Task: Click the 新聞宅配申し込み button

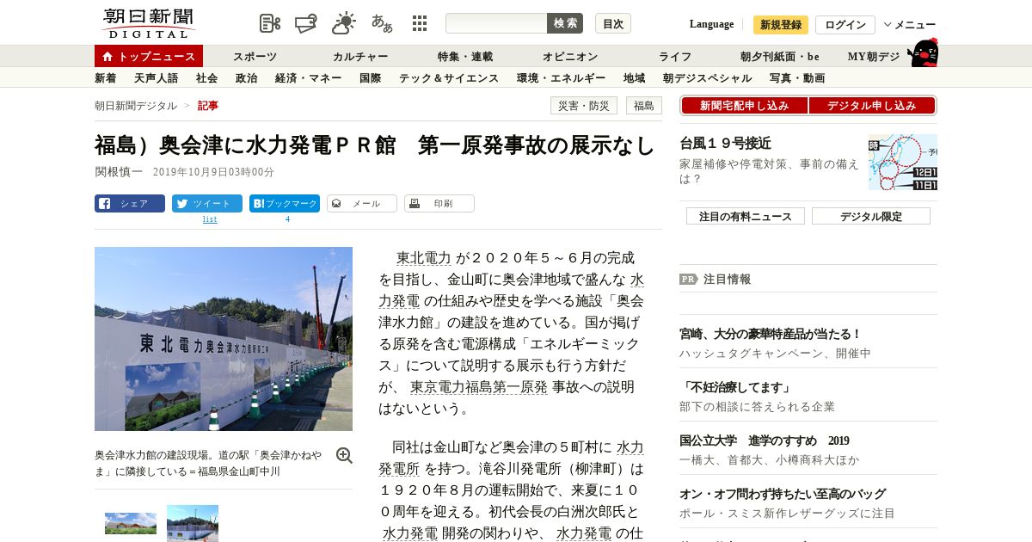Action: point(744,106)
